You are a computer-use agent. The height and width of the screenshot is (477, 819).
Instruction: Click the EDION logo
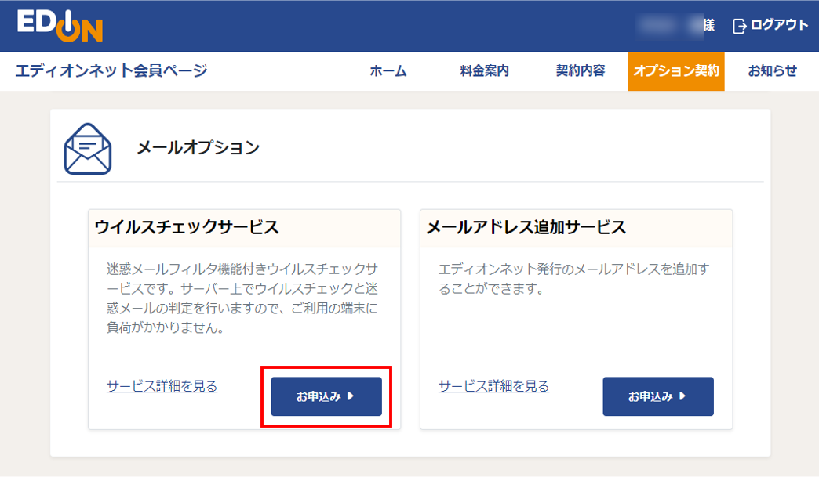pyautogui.click(x=60, y=25)
